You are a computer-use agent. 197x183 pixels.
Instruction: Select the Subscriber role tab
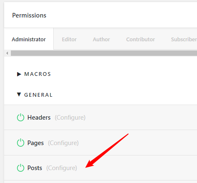point(184,39)
